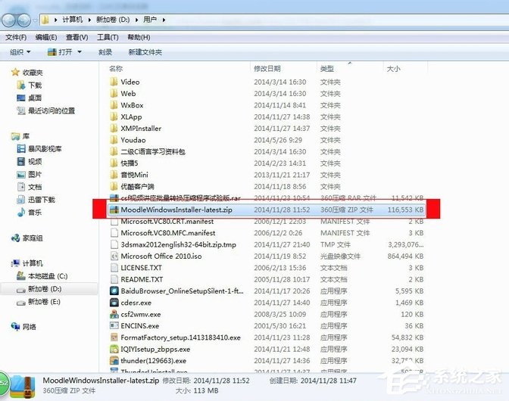
Task: Open the 工具(T) menu
Action: click(x=108, y=38)
